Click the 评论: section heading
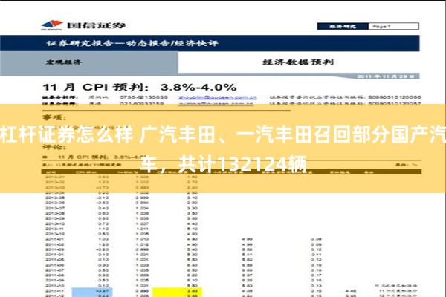The height and width of the screenshot is (297, 446). point(54,147)
